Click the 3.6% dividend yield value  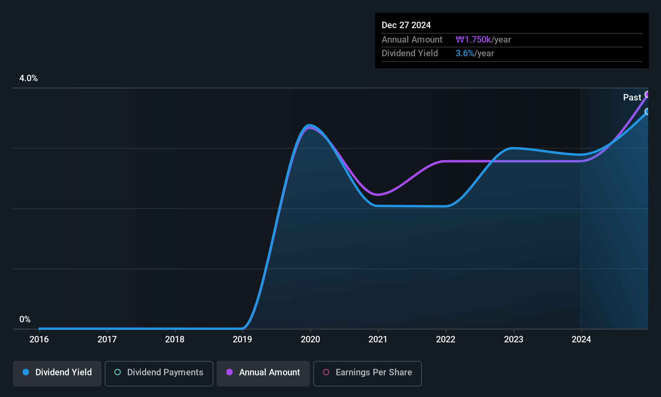(465, 53)
